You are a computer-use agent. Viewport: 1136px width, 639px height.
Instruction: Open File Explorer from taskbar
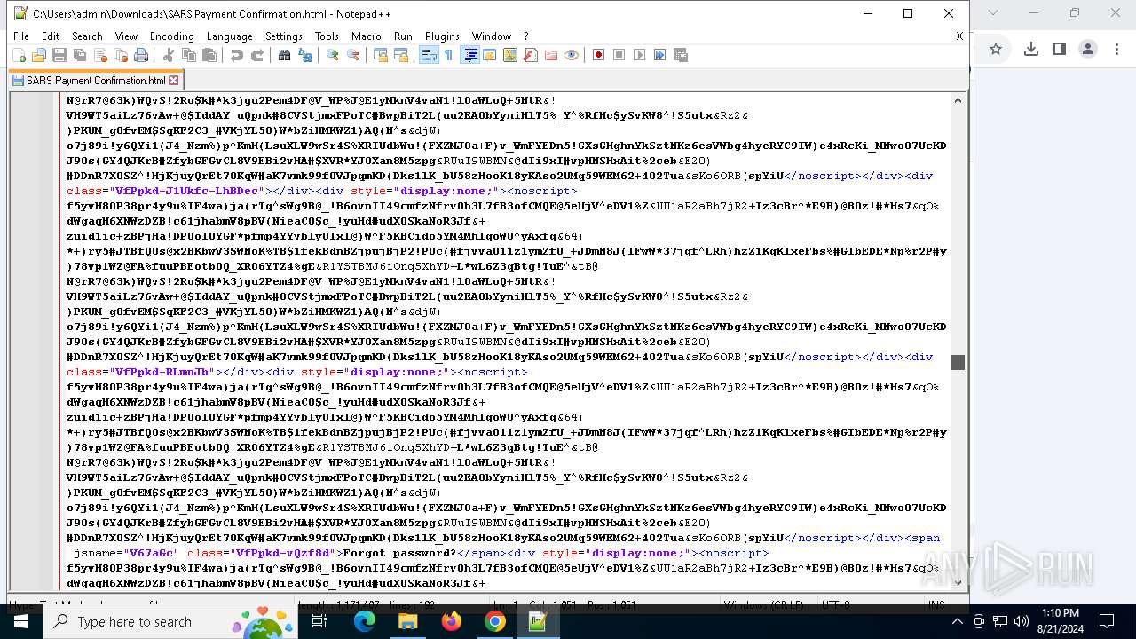point(408,621)
